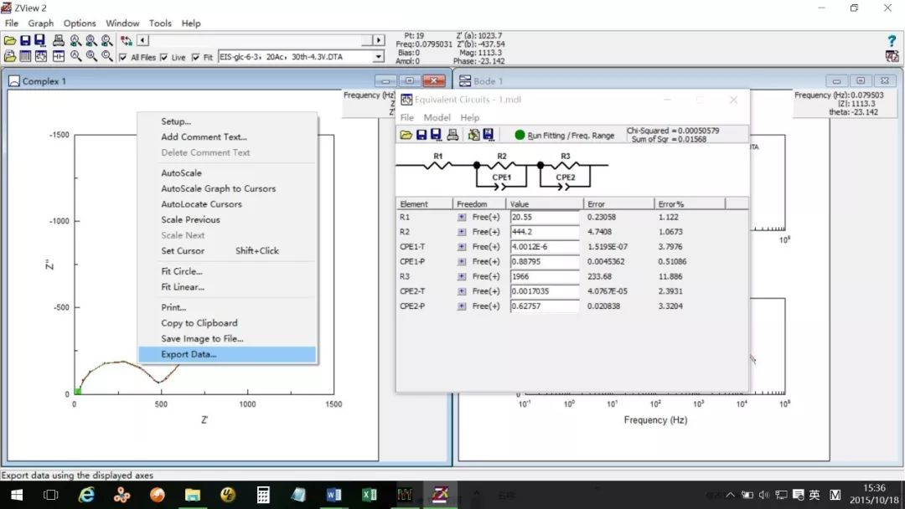
Task: Click zoom B icon in top toolbar row
Action: pyautogui.click(x=91, y=40)
